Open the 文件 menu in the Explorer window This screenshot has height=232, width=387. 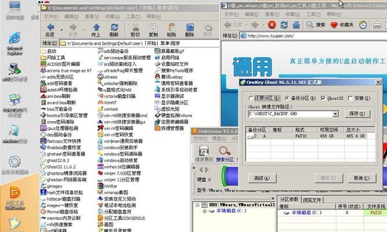51,17
